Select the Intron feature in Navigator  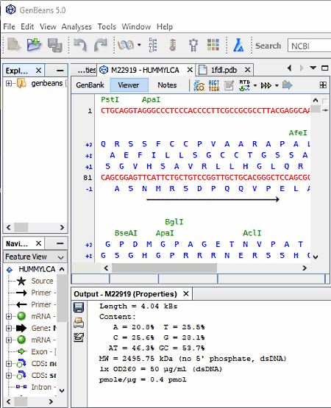pyautogui.click(x=41, y=387)
